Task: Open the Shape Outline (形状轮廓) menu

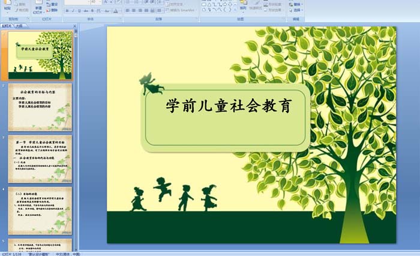Action: click(x=272, y=5)
